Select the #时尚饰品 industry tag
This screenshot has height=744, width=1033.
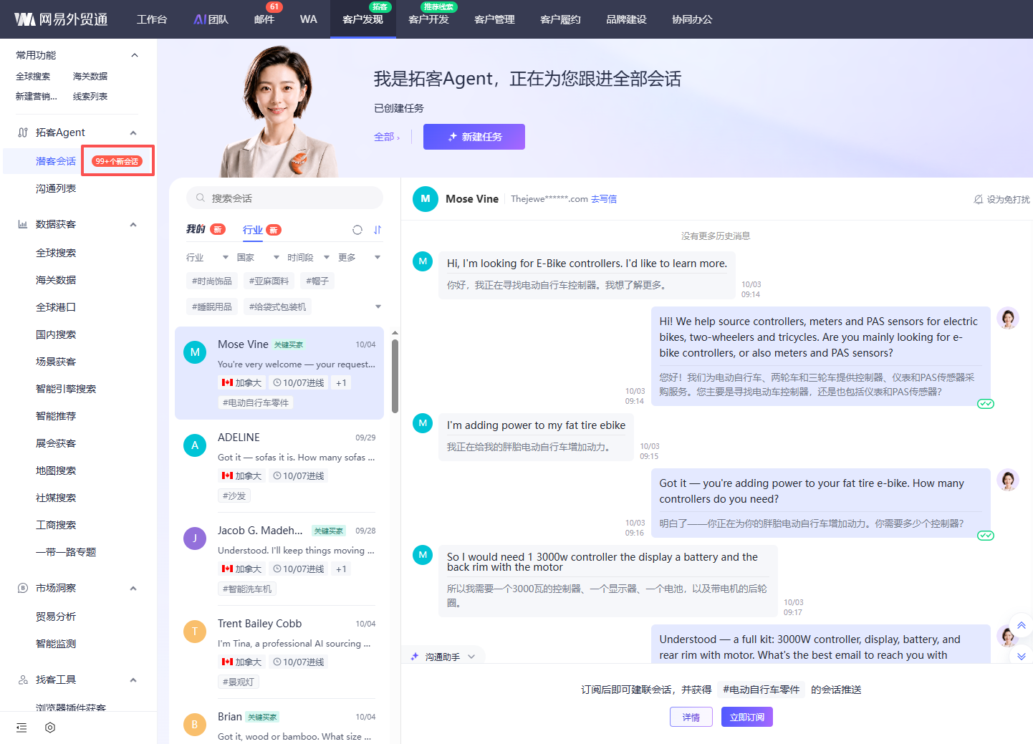212,281
